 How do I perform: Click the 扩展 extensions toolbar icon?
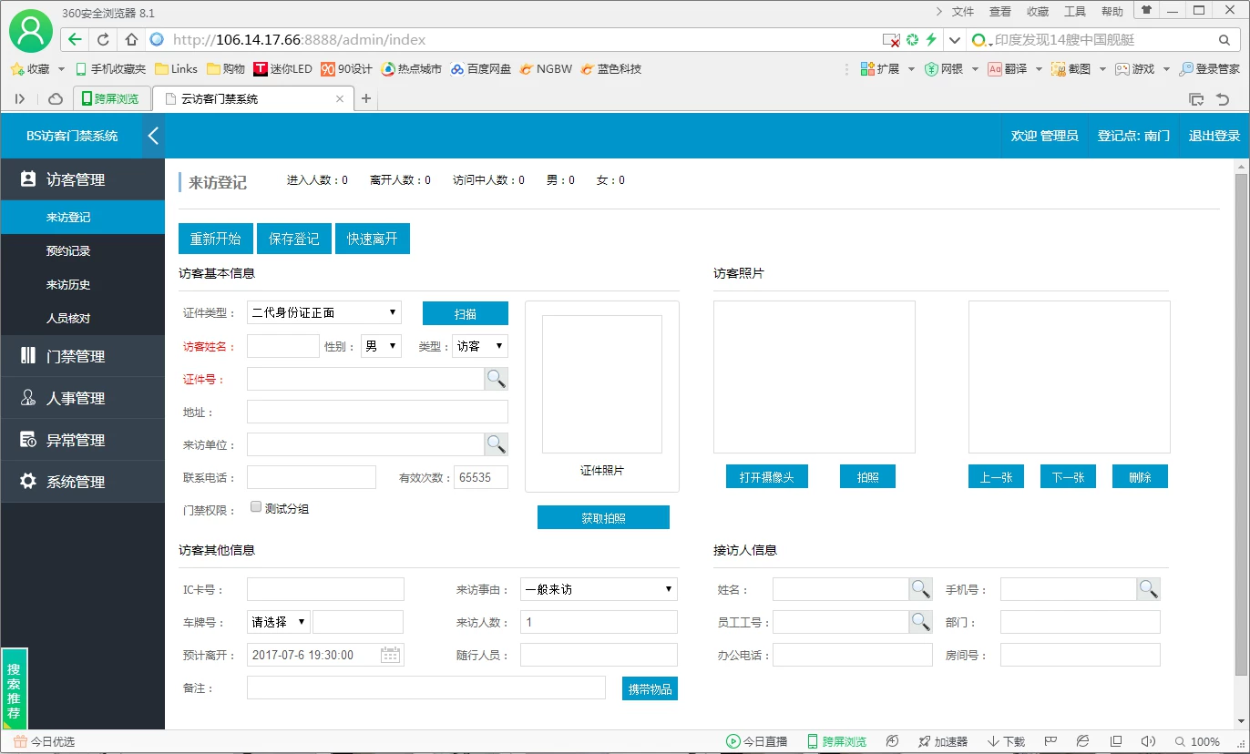point(867,69)
